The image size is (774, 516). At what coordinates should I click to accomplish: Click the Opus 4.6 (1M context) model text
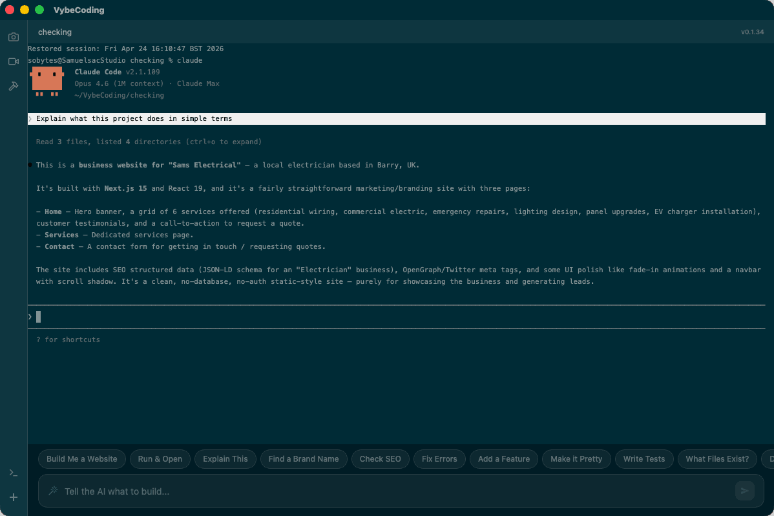(119, 83)
